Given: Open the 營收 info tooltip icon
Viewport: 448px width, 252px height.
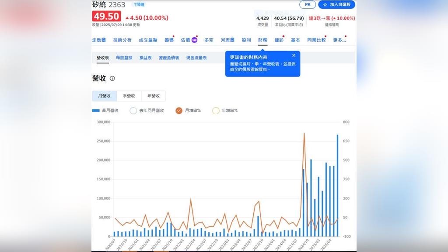Looking at the screenshot, I should coord(112,79).
